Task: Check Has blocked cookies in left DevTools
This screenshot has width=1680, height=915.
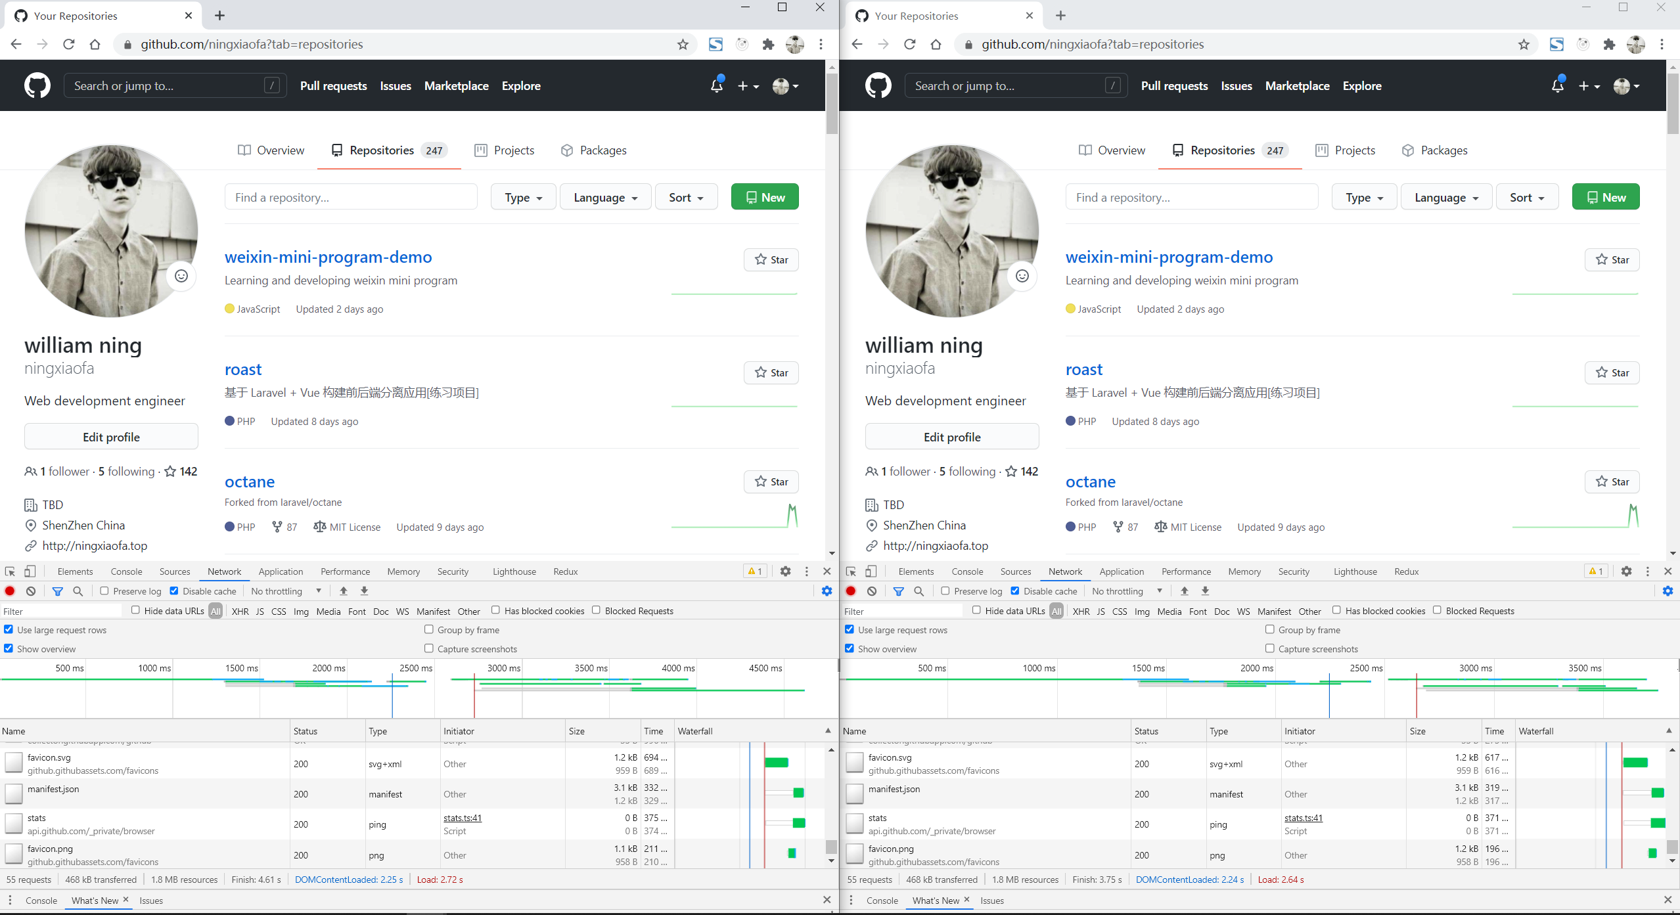Action: tap(495, 610)
